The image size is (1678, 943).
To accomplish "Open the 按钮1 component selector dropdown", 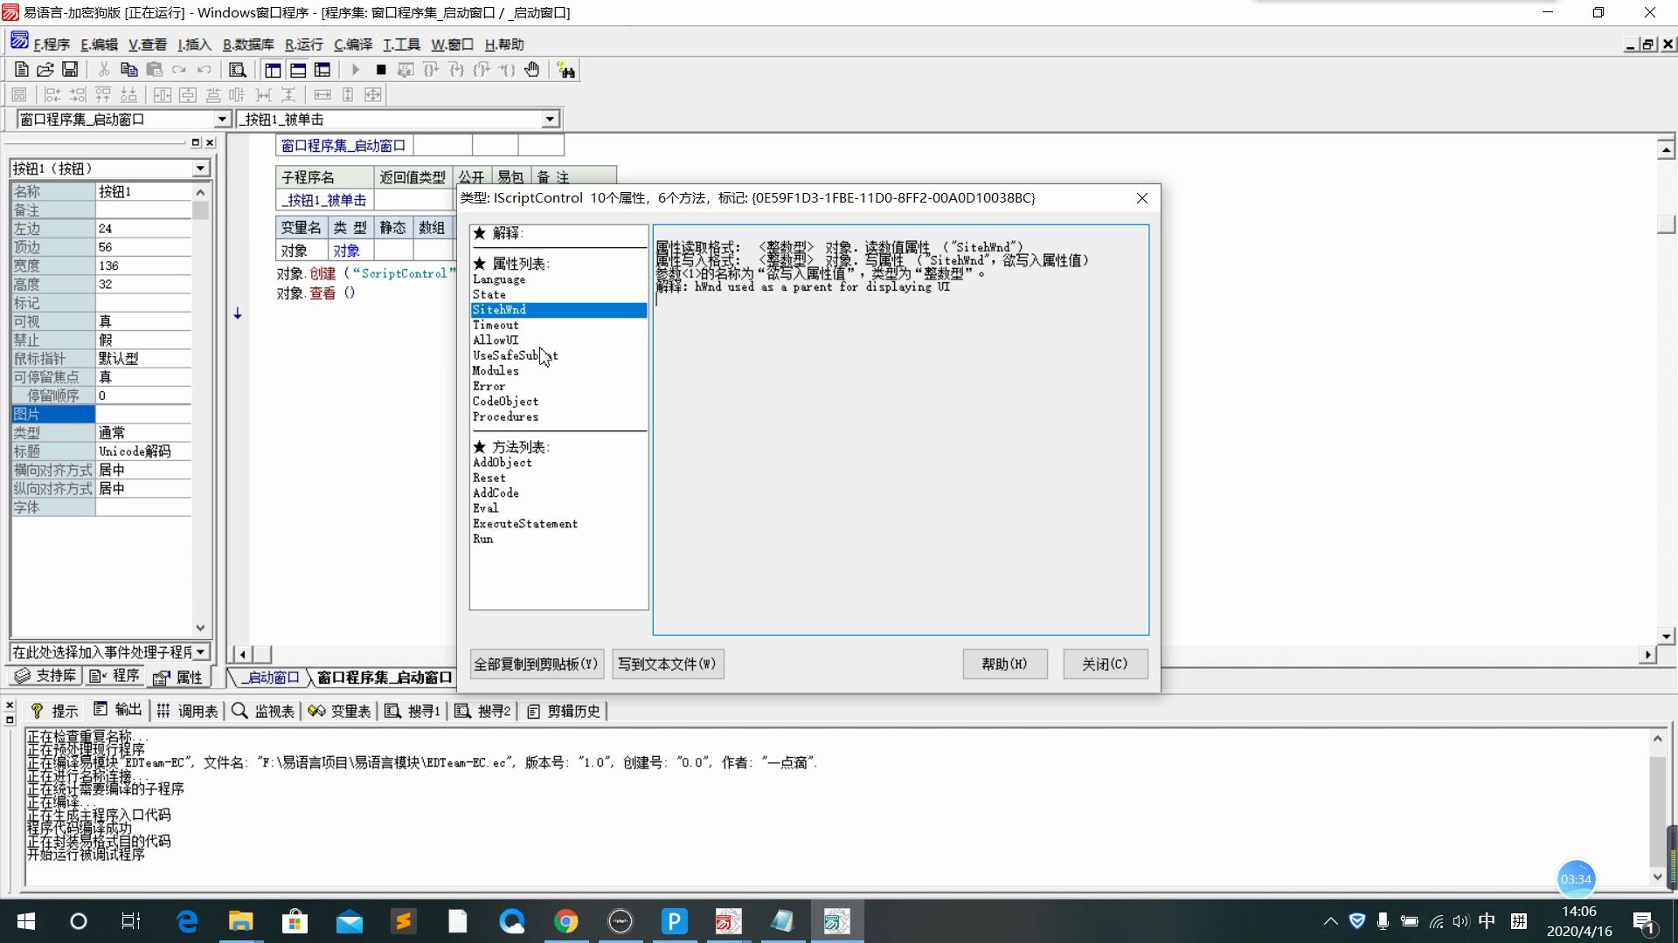I will [x=200, y=168].
